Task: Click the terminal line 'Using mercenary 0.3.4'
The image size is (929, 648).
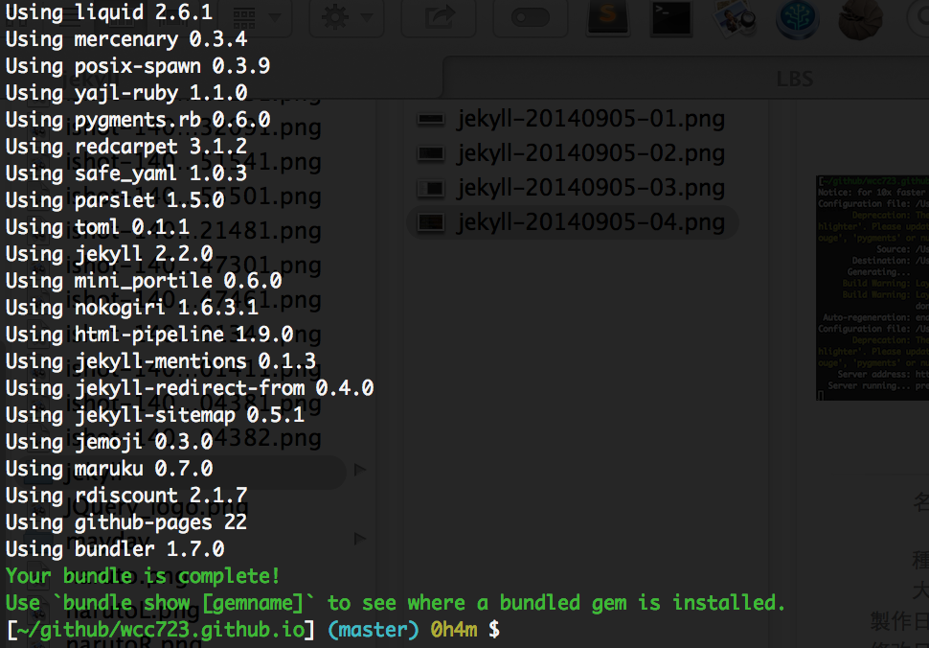Action: pyautogui.click(x=126, y=39)
